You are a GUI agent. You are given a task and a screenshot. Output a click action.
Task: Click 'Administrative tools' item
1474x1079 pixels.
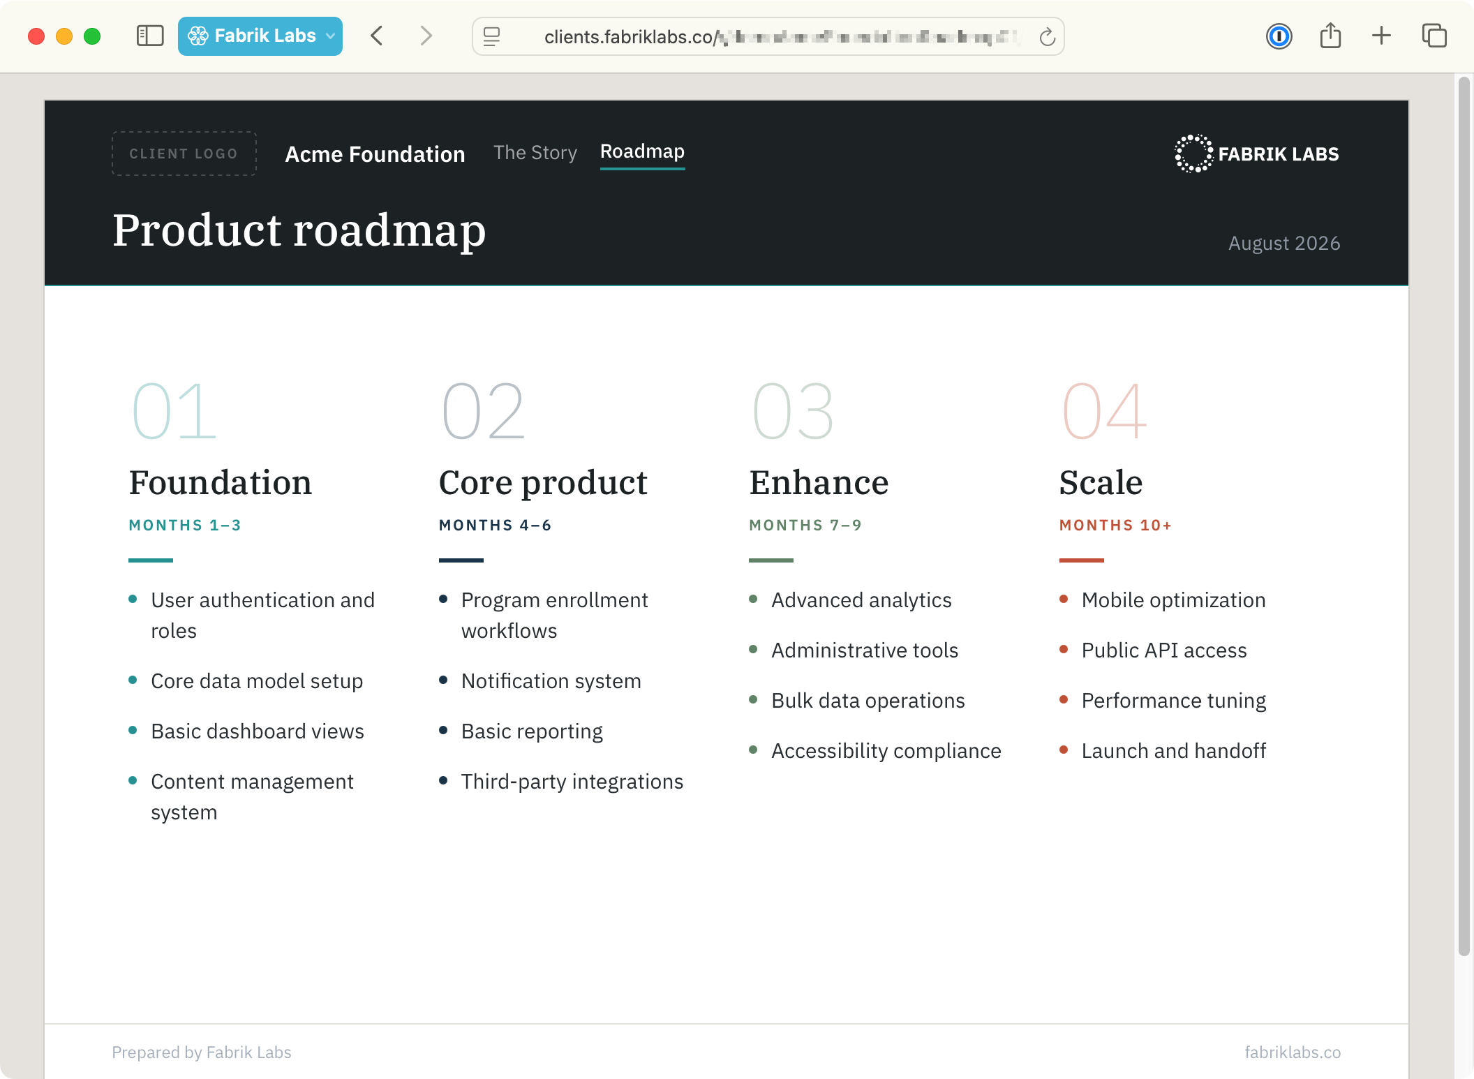tap(865, 650)
